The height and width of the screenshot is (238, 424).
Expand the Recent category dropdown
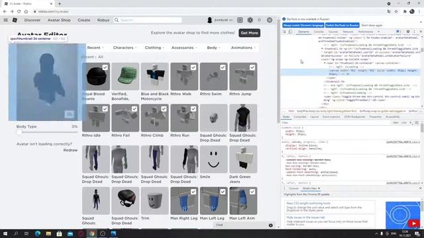click(x=95, y=48)
